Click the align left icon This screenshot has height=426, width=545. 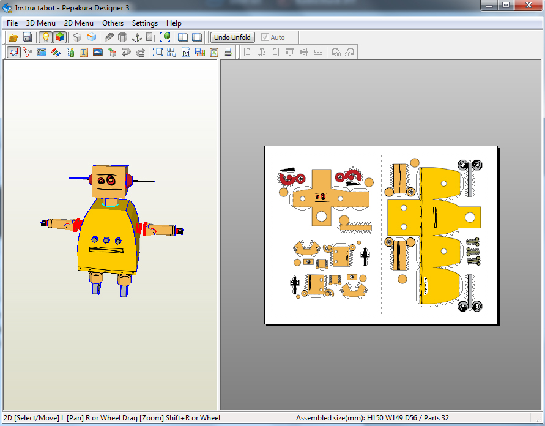(x=248, y=52)
